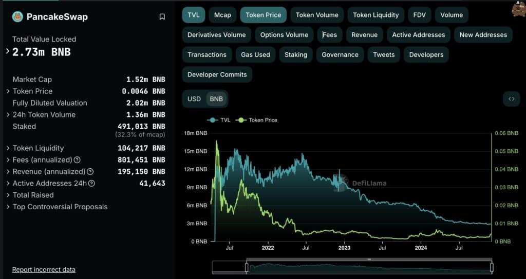Click the 104,217 BNB liquidity value
This screenshot has height=279, width=526.
click(x=141, y=148)
